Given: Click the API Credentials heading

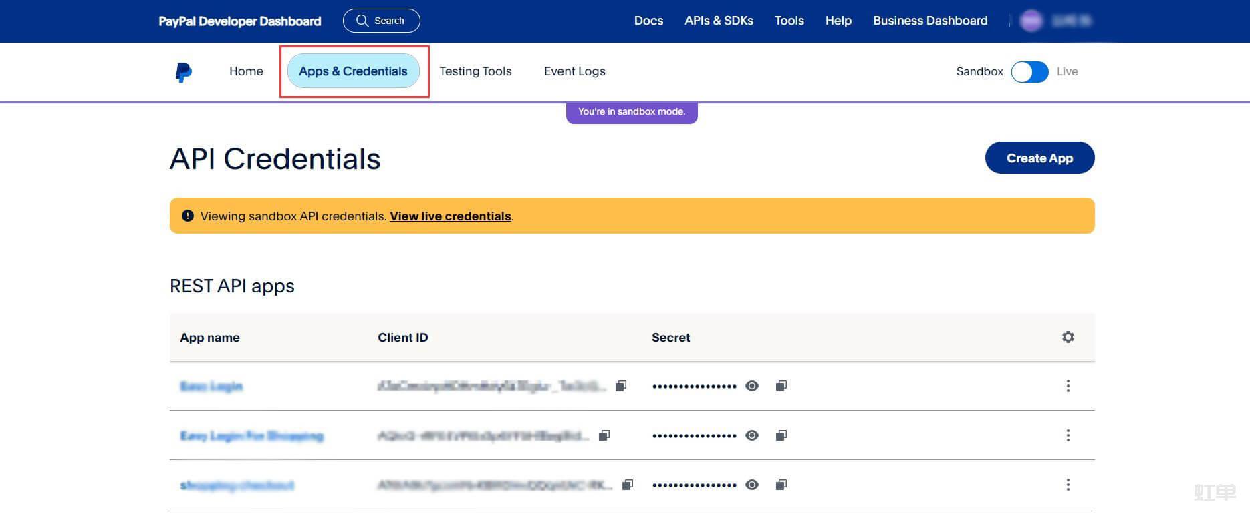Looking at the screenshot, I should 275,159.
